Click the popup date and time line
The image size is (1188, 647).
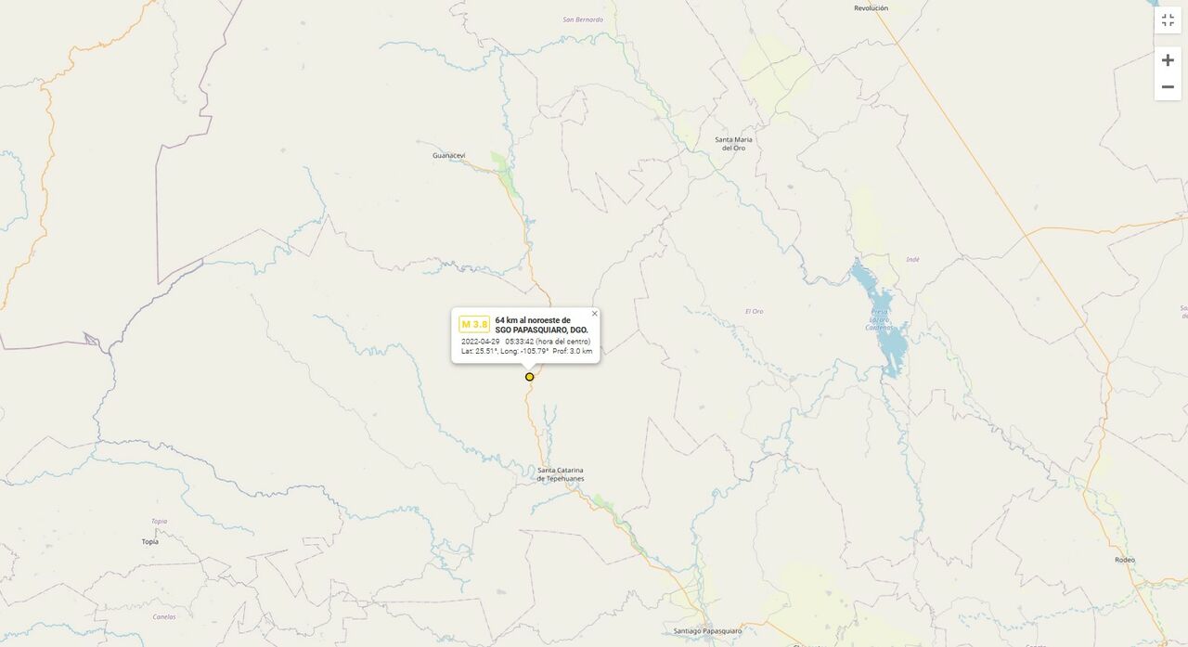point(525,342)
